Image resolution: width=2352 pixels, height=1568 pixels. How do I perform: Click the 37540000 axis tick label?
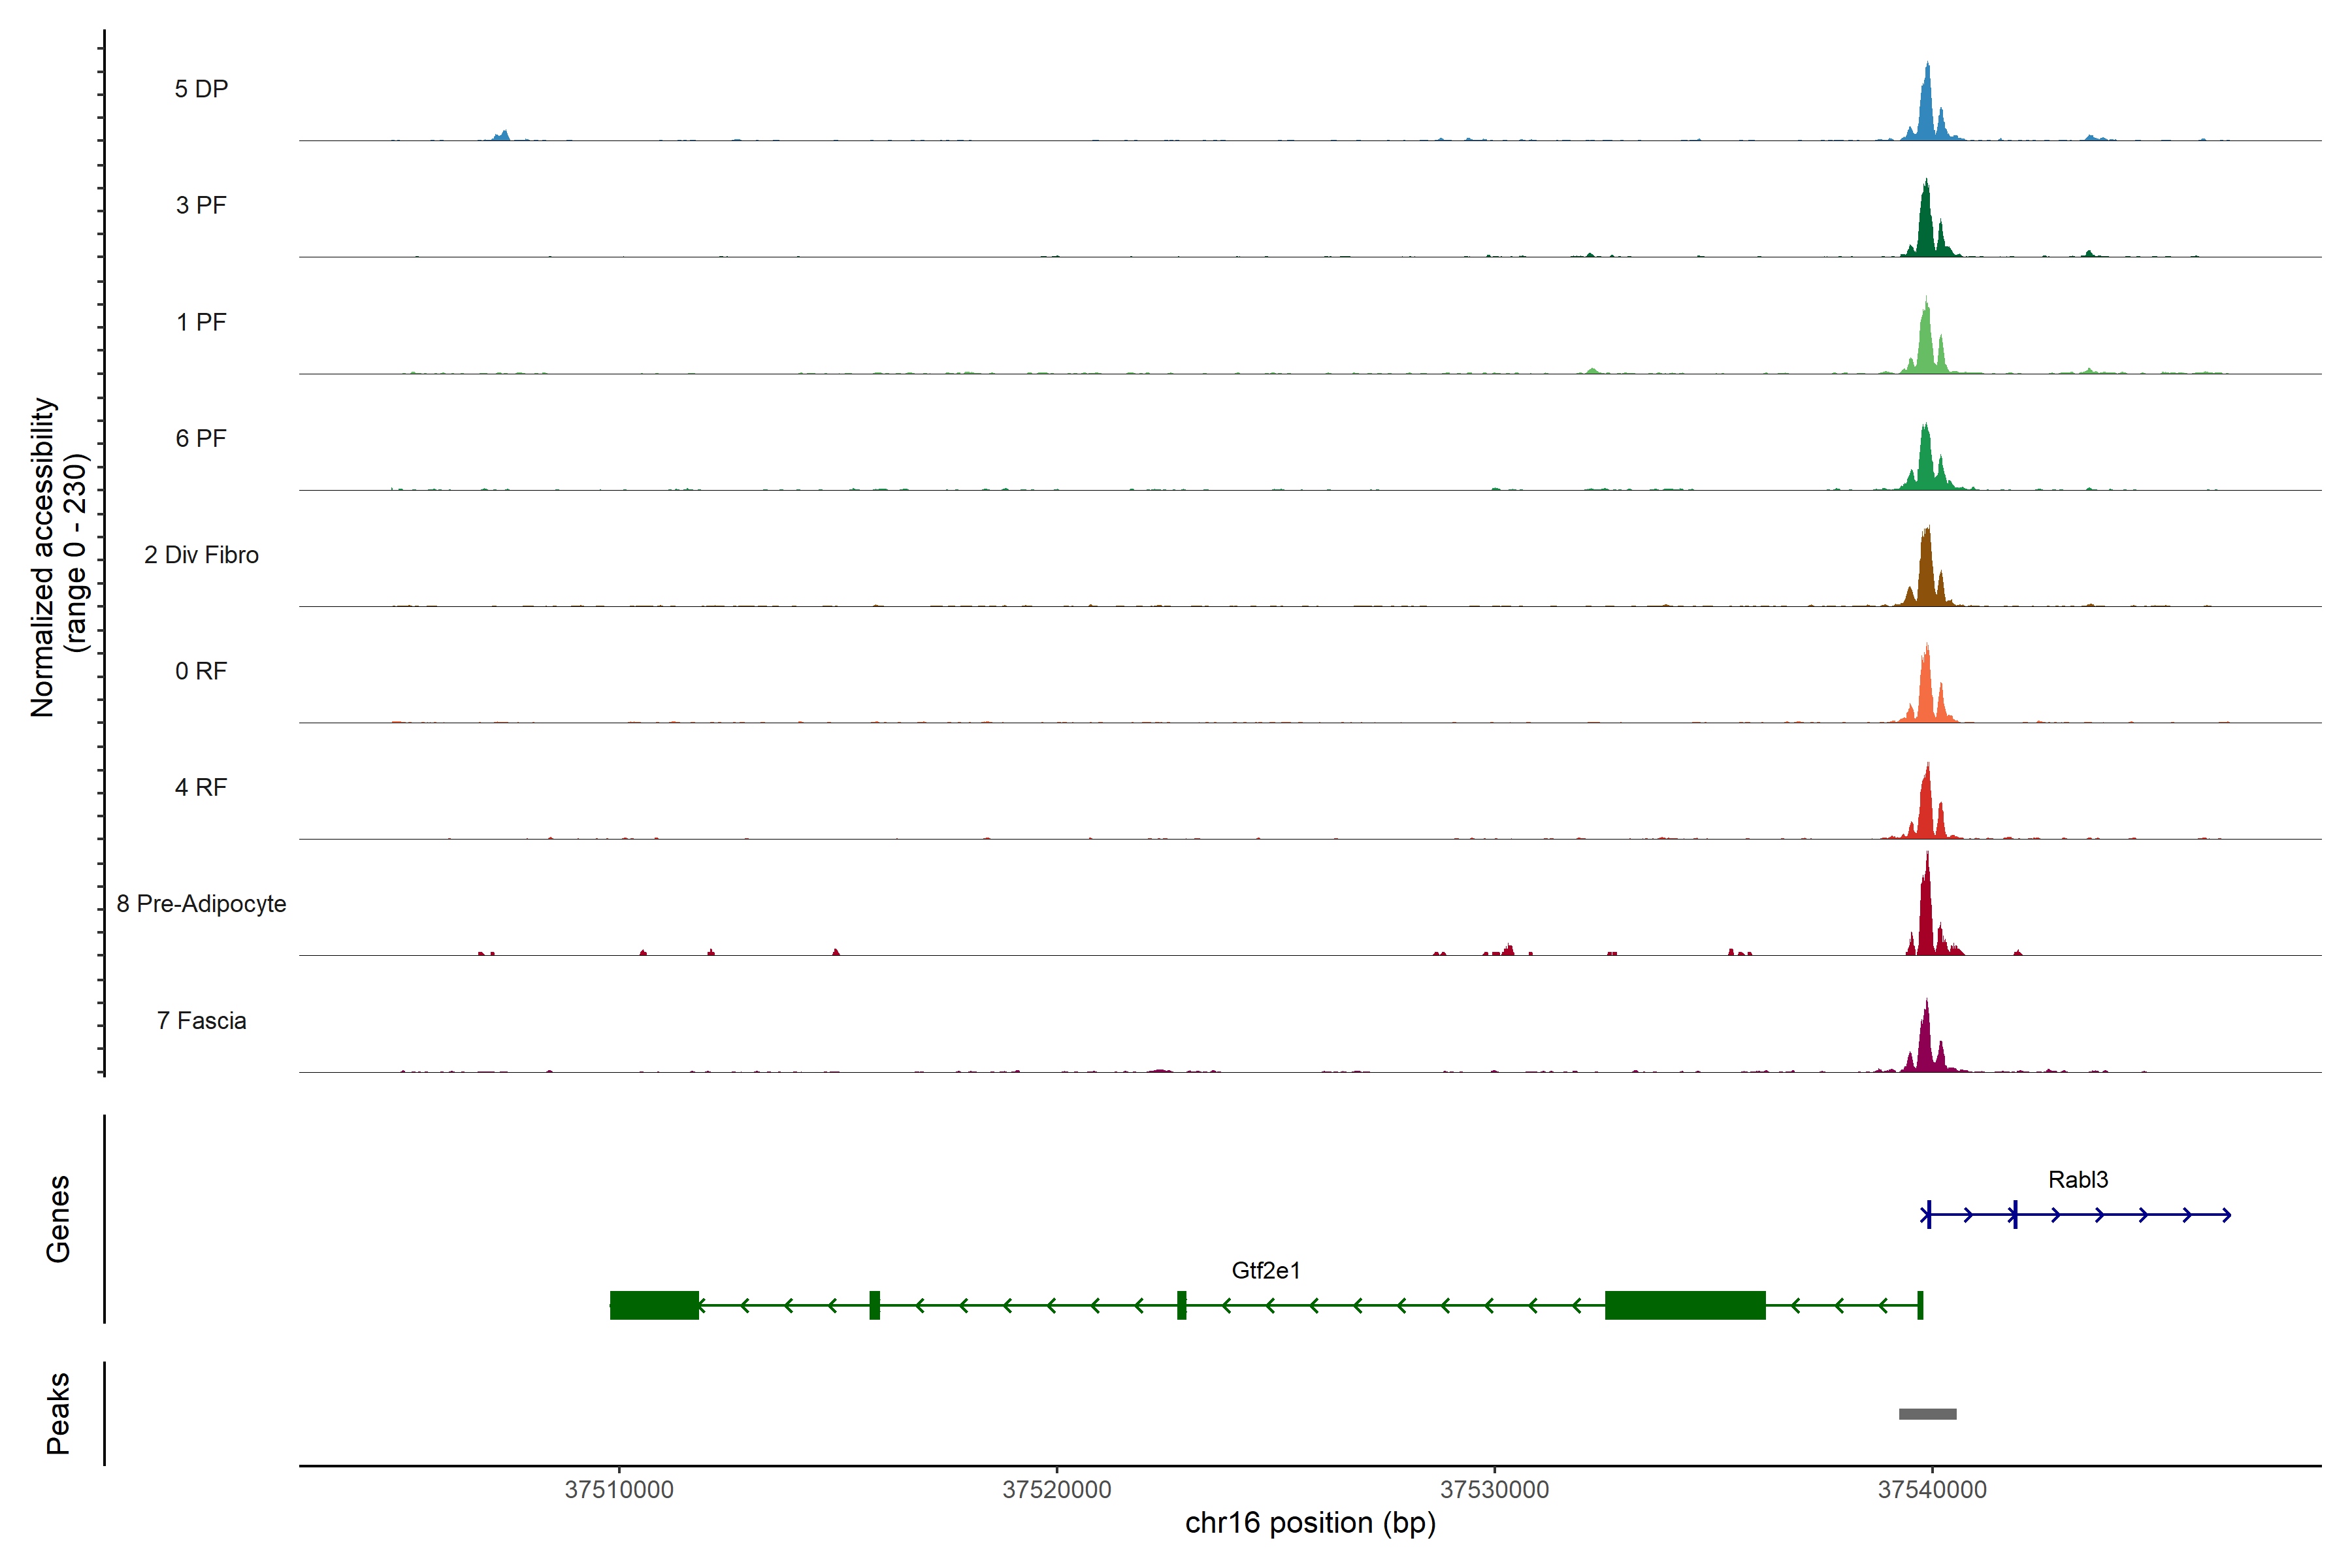1932,1489
